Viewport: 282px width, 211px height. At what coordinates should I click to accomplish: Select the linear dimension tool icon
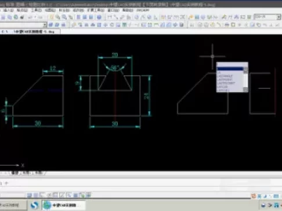[110, 17]
